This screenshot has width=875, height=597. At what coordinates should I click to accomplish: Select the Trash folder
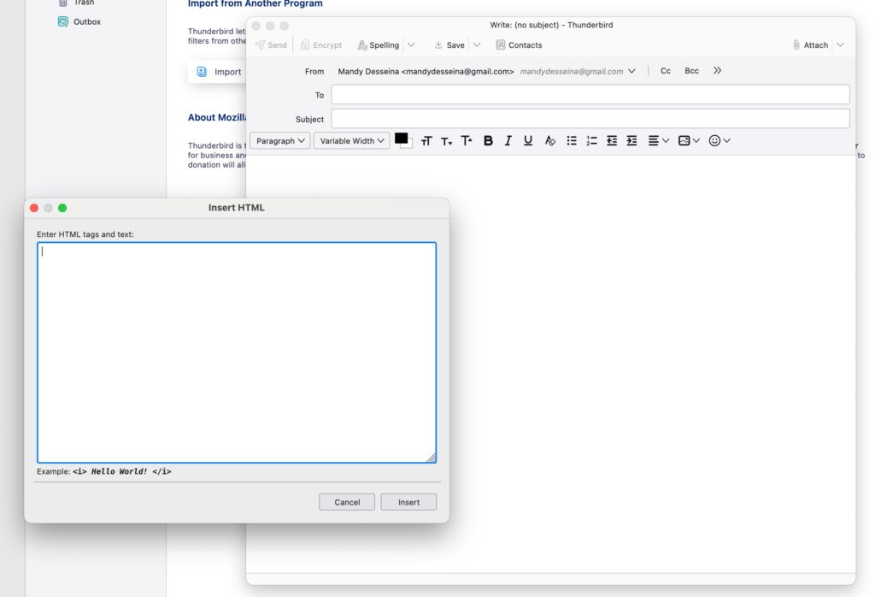pos(77,3)
